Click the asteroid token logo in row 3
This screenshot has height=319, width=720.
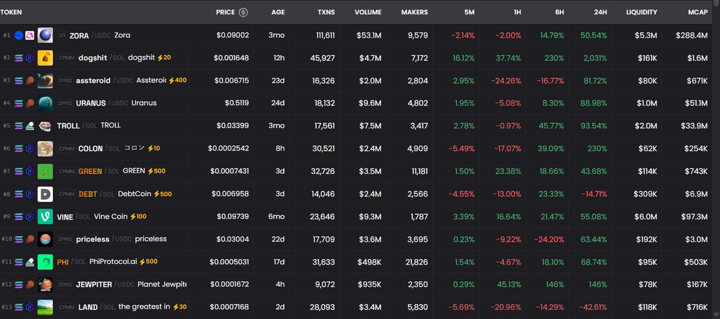[45, 80]
